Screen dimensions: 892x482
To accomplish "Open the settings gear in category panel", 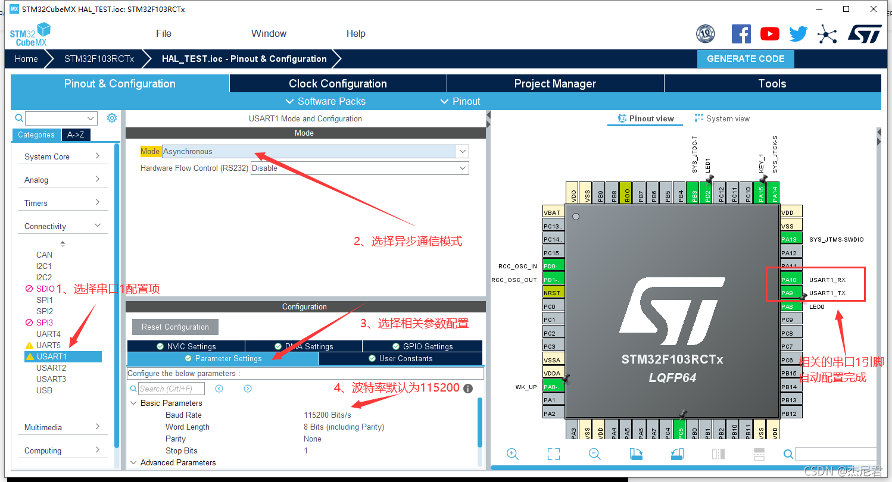I will pyautogui.click(x=111, y=118).
